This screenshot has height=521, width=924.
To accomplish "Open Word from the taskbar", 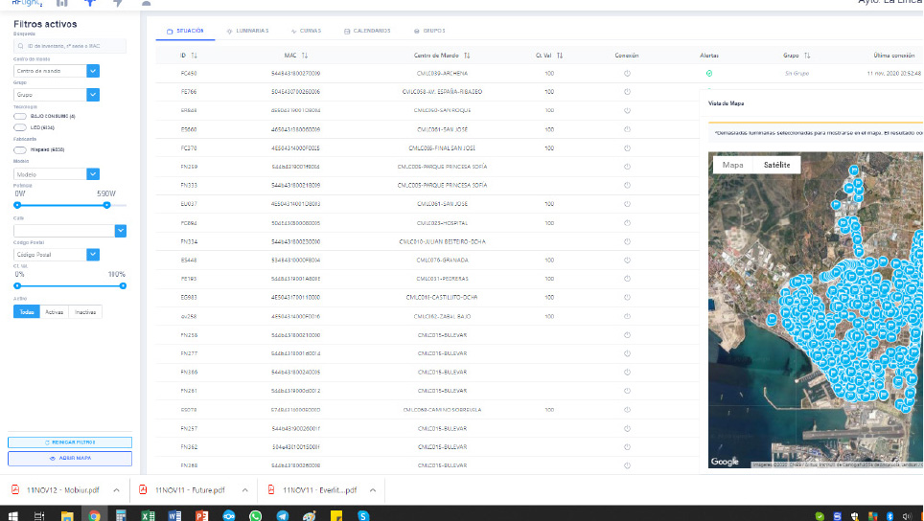I will 175,515.
